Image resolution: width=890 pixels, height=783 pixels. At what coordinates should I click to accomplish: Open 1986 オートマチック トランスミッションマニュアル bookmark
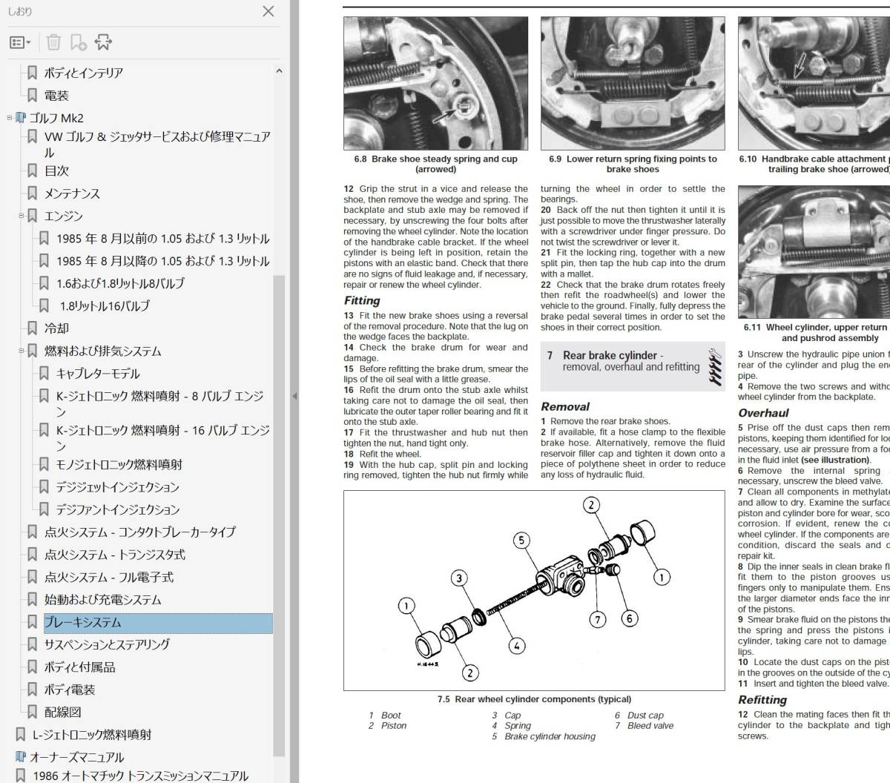(140, 776)
